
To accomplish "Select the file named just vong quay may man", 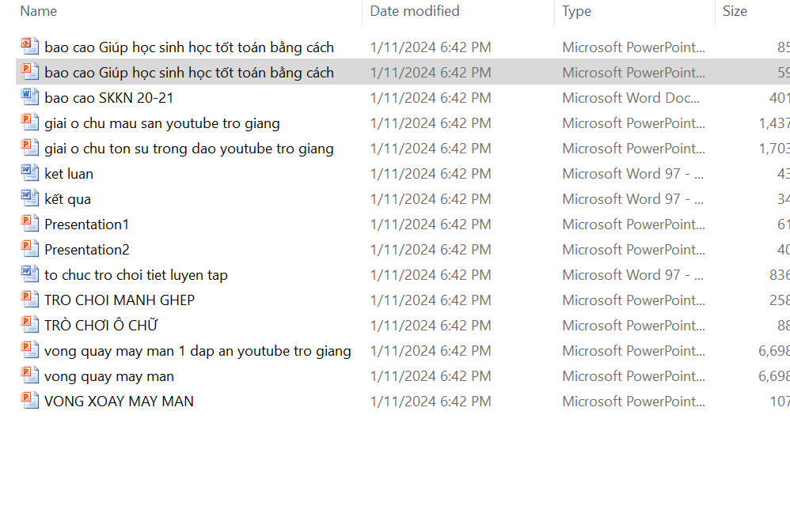I will (x=109, y=376).
